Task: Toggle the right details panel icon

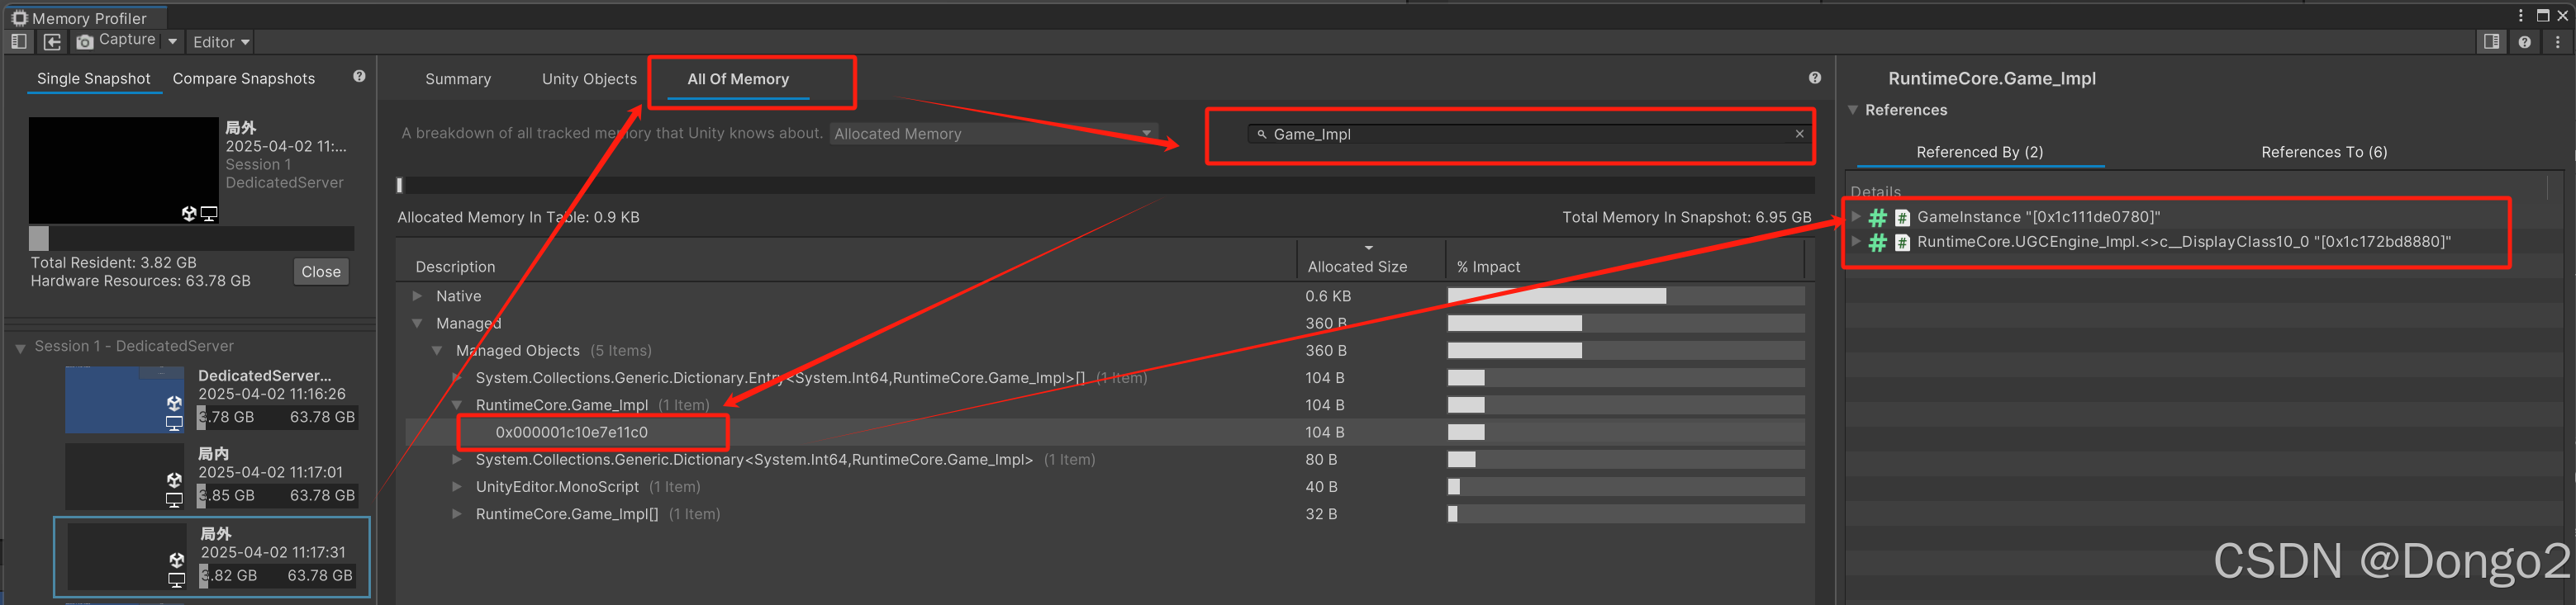Action: point(2491,41)
